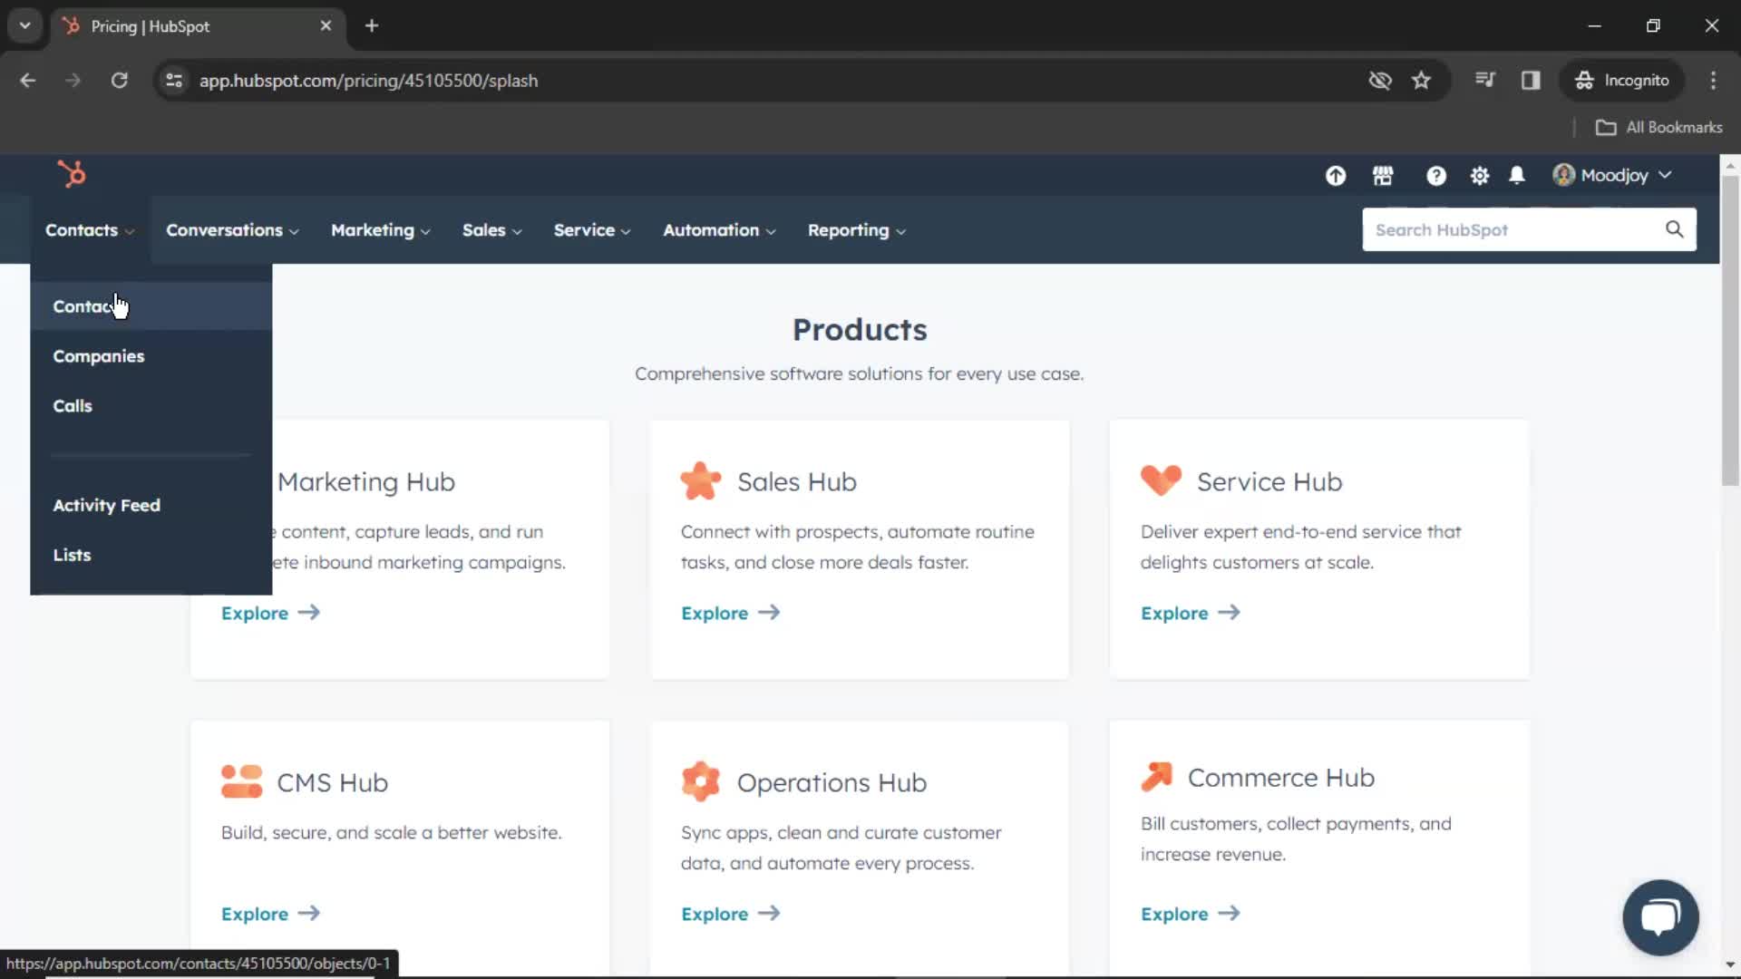The image size is (1741, 979).
Task: Expand the Marketing menu
Action: pyautogui.click(x=380, y=230)
